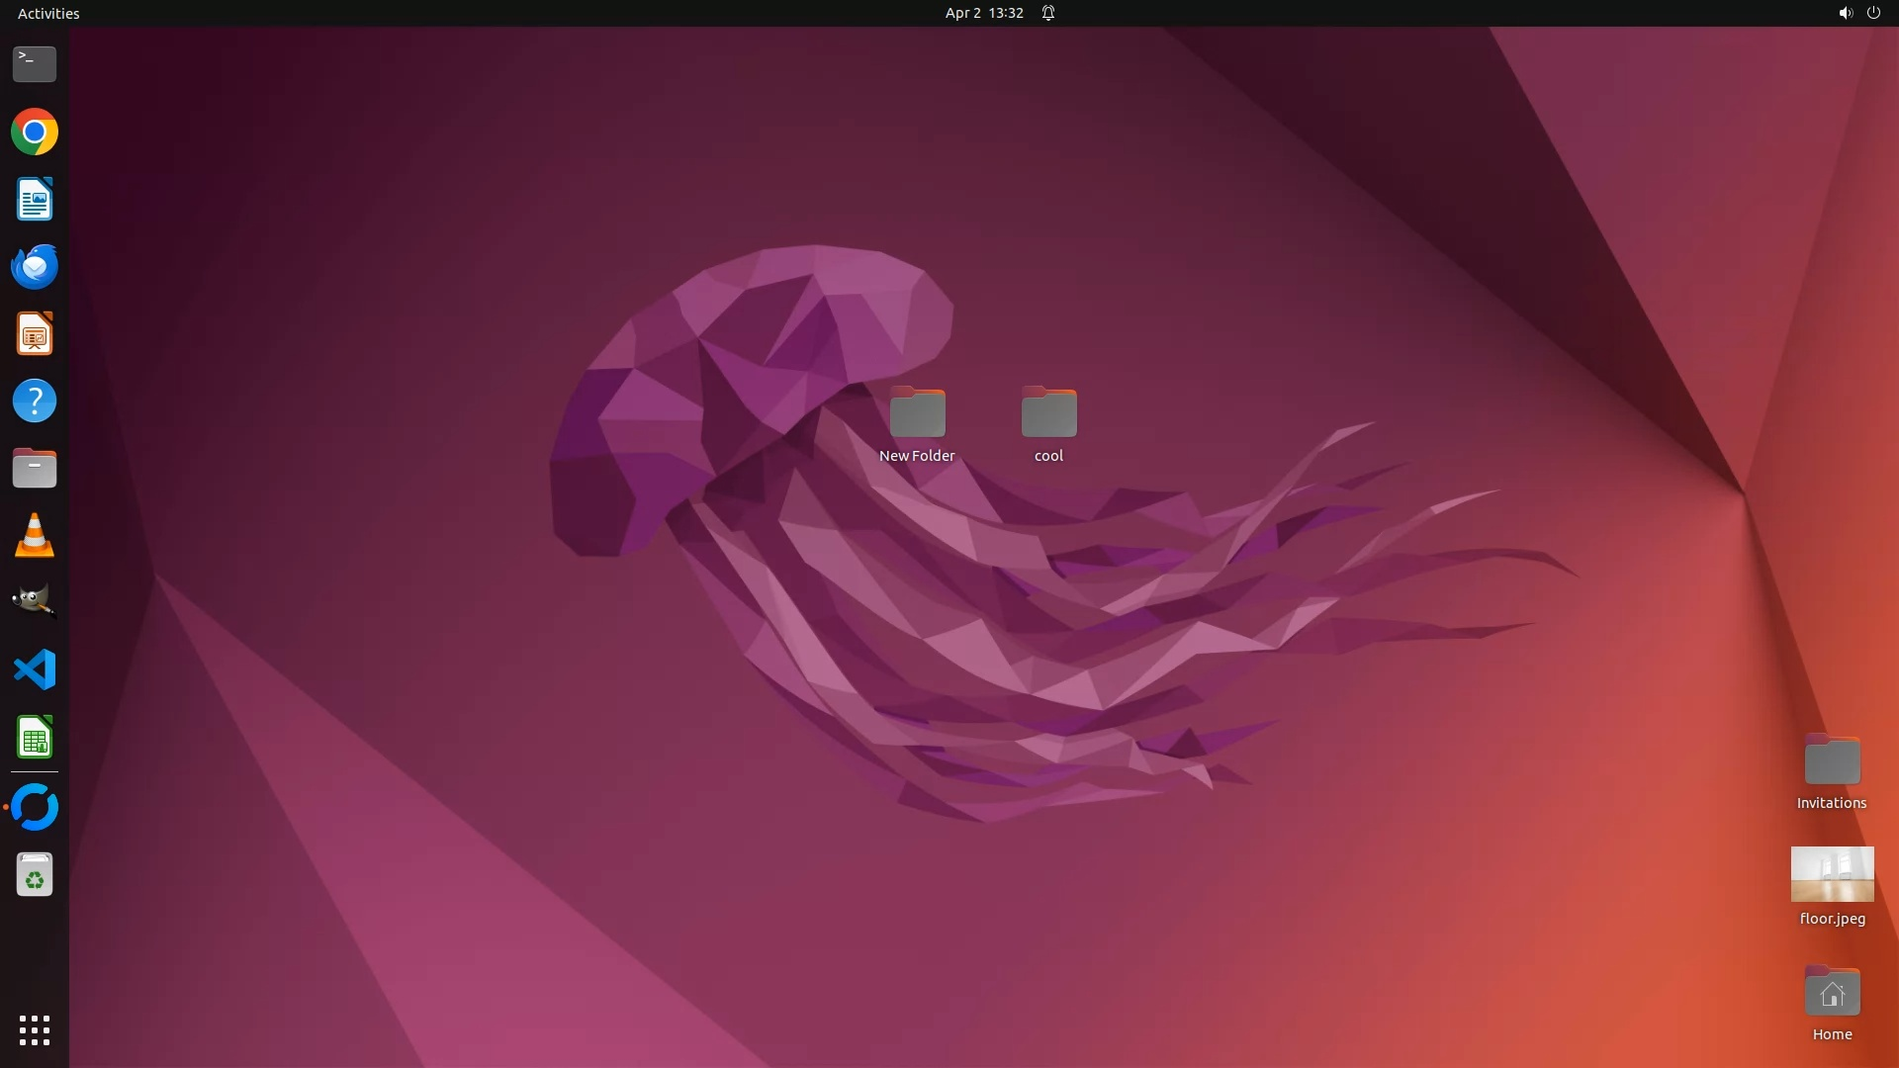Launch Google Chrome from the dock
1899x1068 pixels.
35,132
